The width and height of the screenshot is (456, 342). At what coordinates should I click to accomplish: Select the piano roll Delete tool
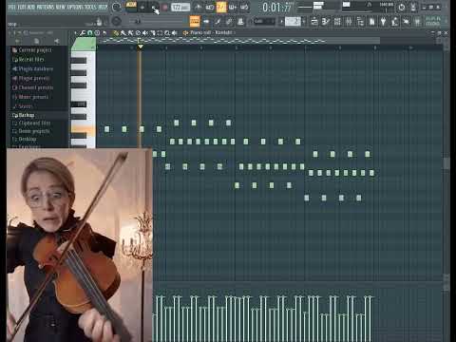pyautogui.click(x=138, y=32)
